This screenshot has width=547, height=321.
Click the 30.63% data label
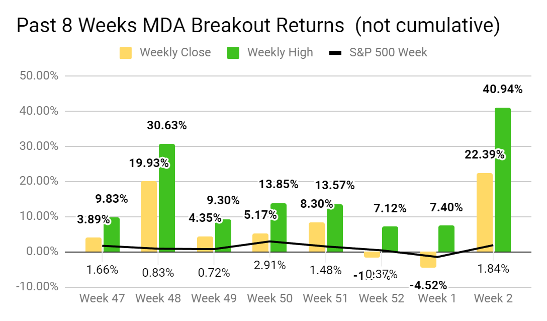point(166,126)
